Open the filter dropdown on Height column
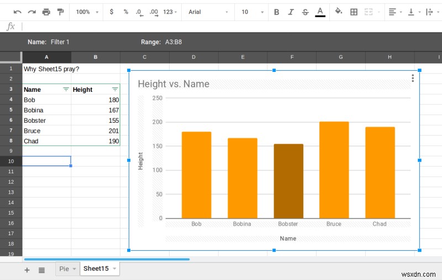Screen dimensions: 442x280 pos(115,89)
